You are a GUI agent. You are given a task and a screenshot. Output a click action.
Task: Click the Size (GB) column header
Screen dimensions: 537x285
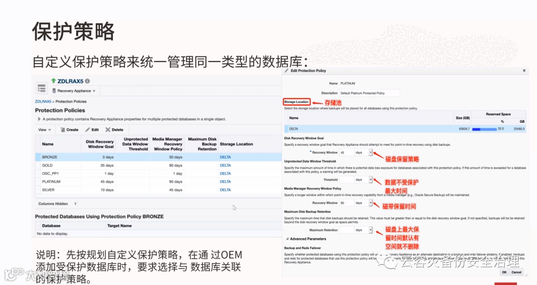462,118
